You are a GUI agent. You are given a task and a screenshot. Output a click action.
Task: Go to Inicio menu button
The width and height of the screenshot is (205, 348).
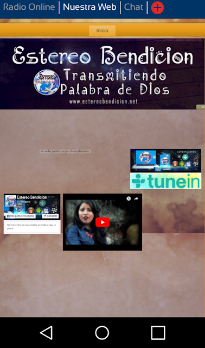click(102, 30)
